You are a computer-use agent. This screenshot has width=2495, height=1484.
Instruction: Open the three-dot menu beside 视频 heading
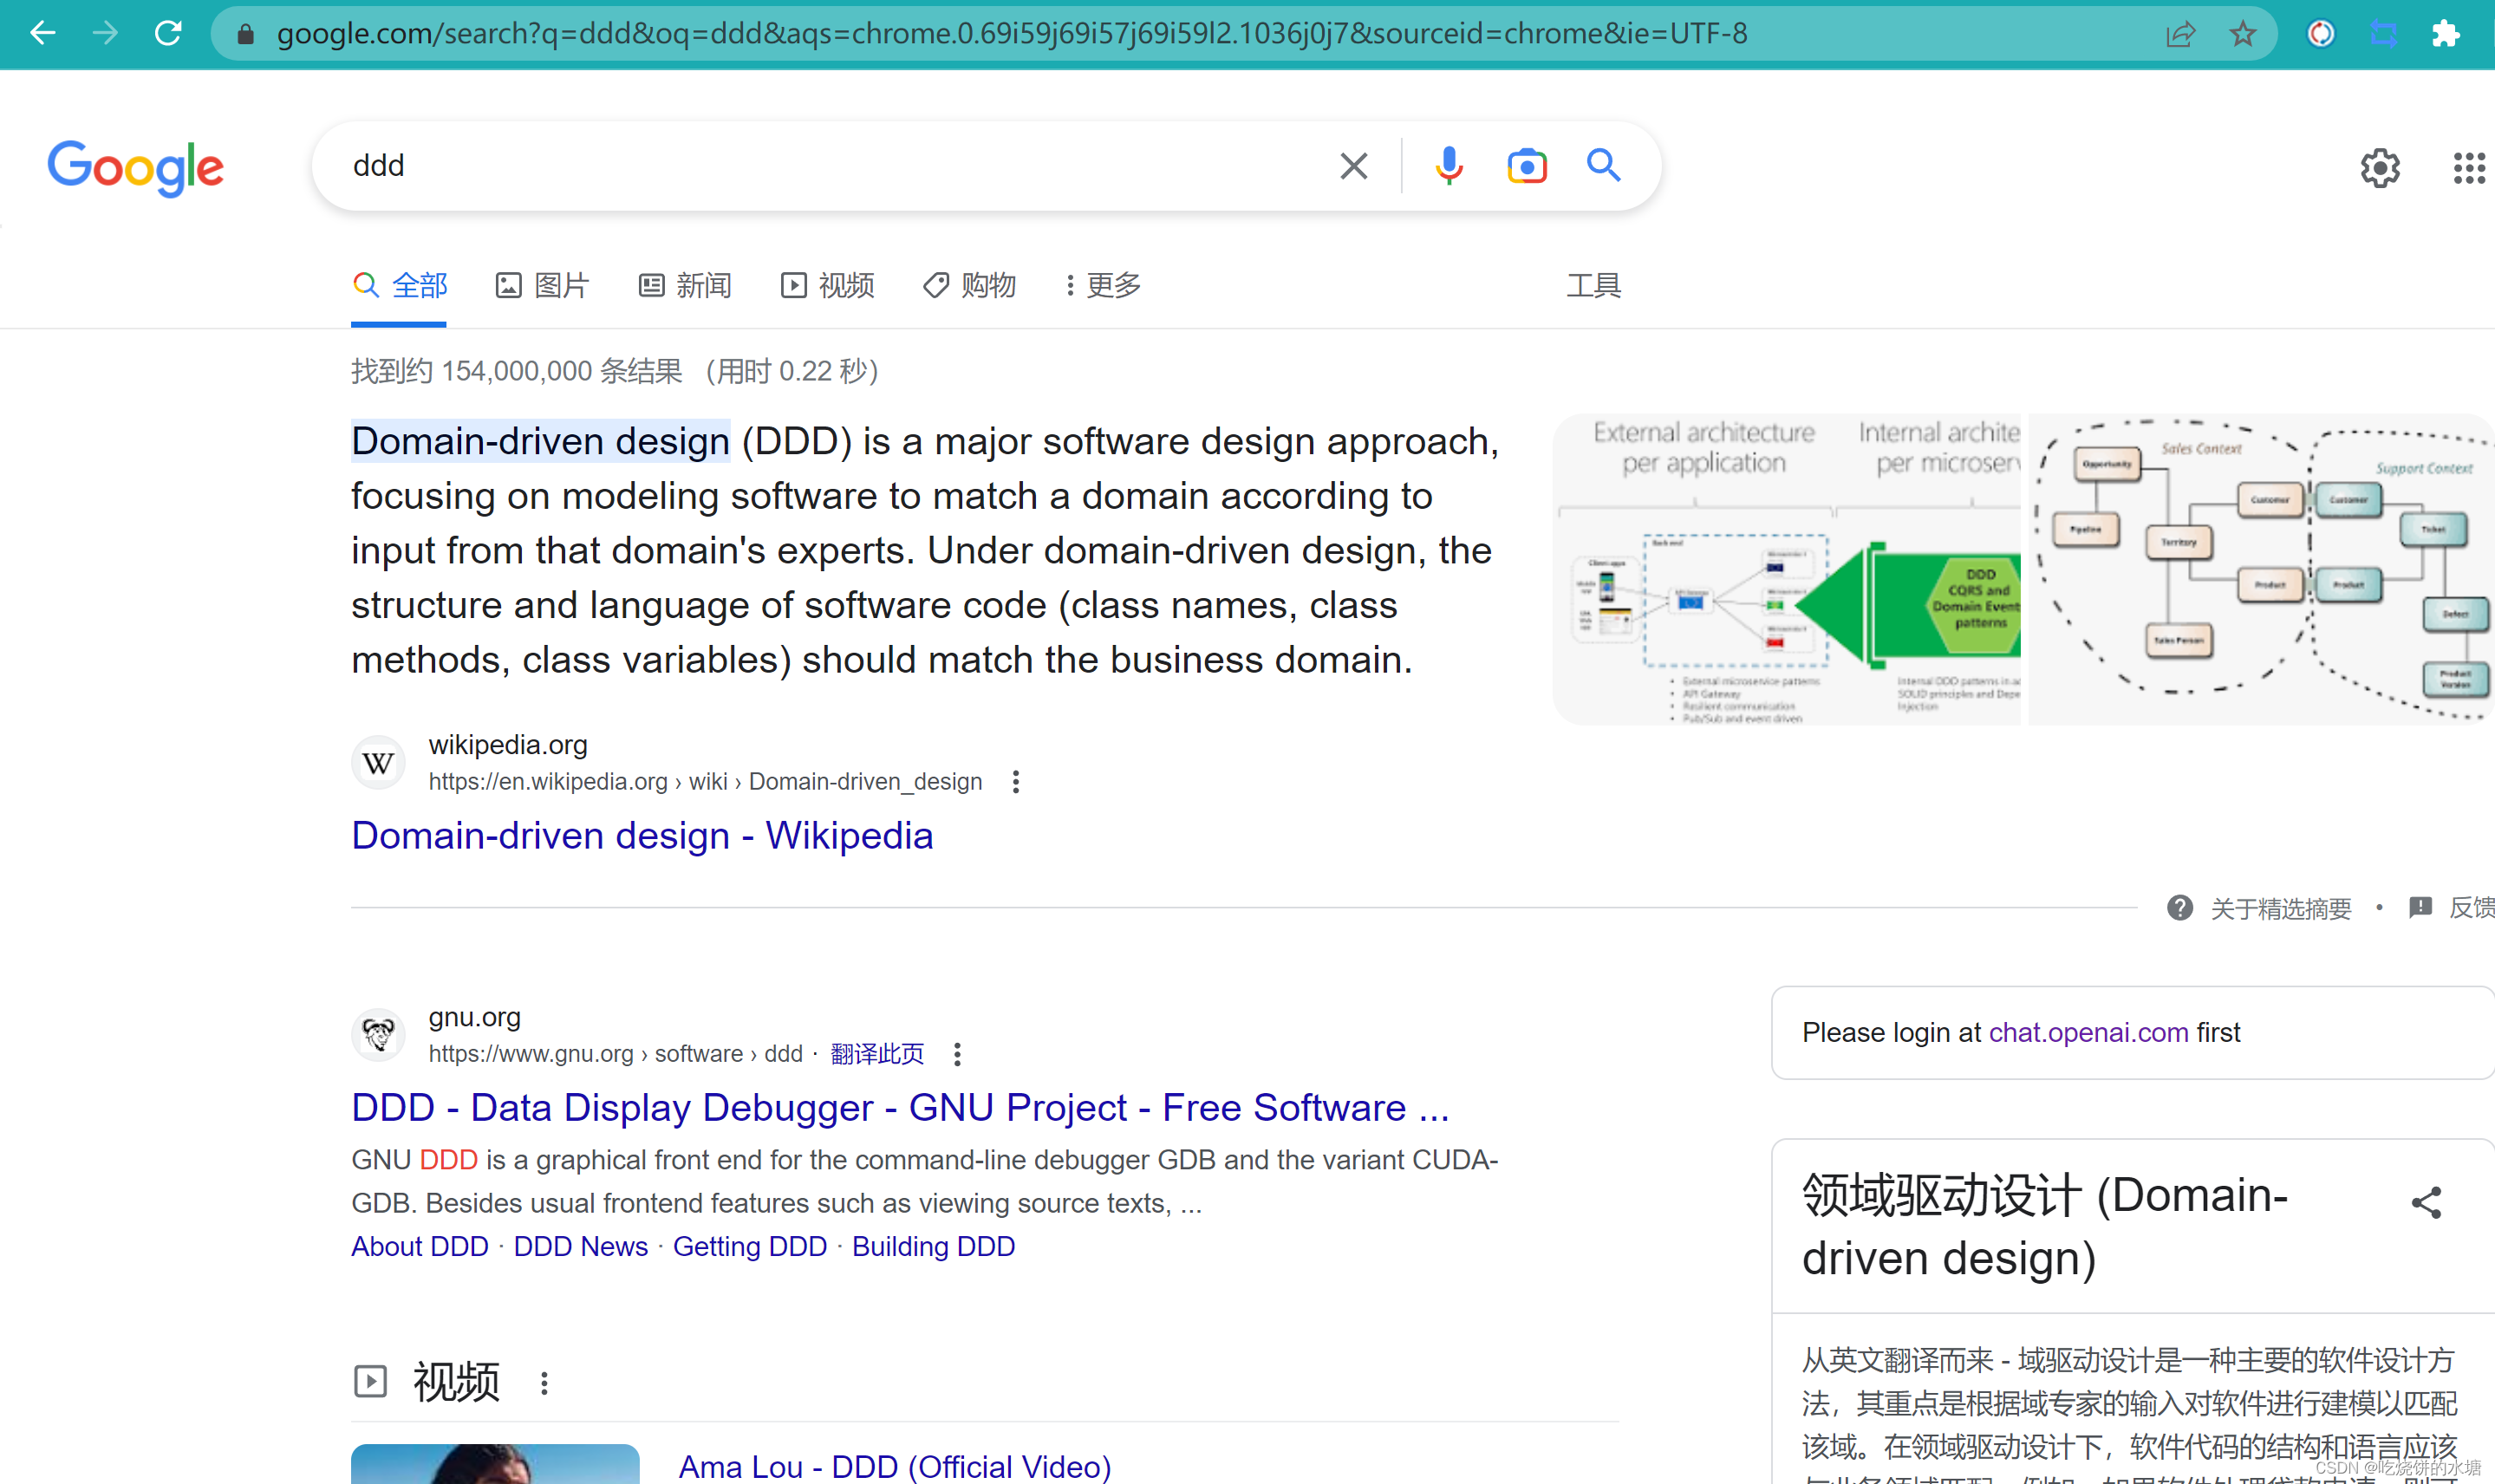(544, 1383)
